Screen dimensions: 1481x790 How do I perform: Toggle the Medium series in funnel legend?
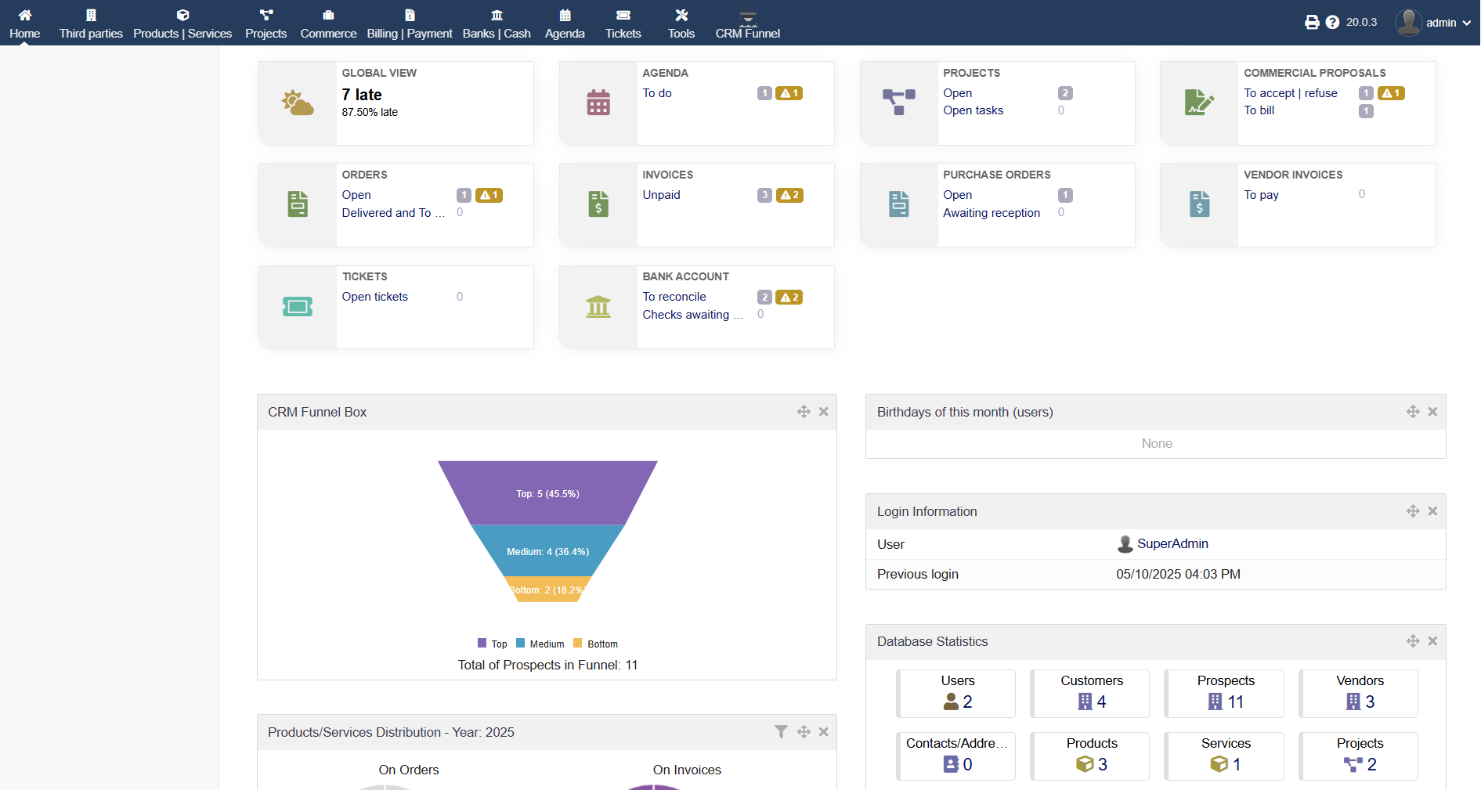point(540,644)
